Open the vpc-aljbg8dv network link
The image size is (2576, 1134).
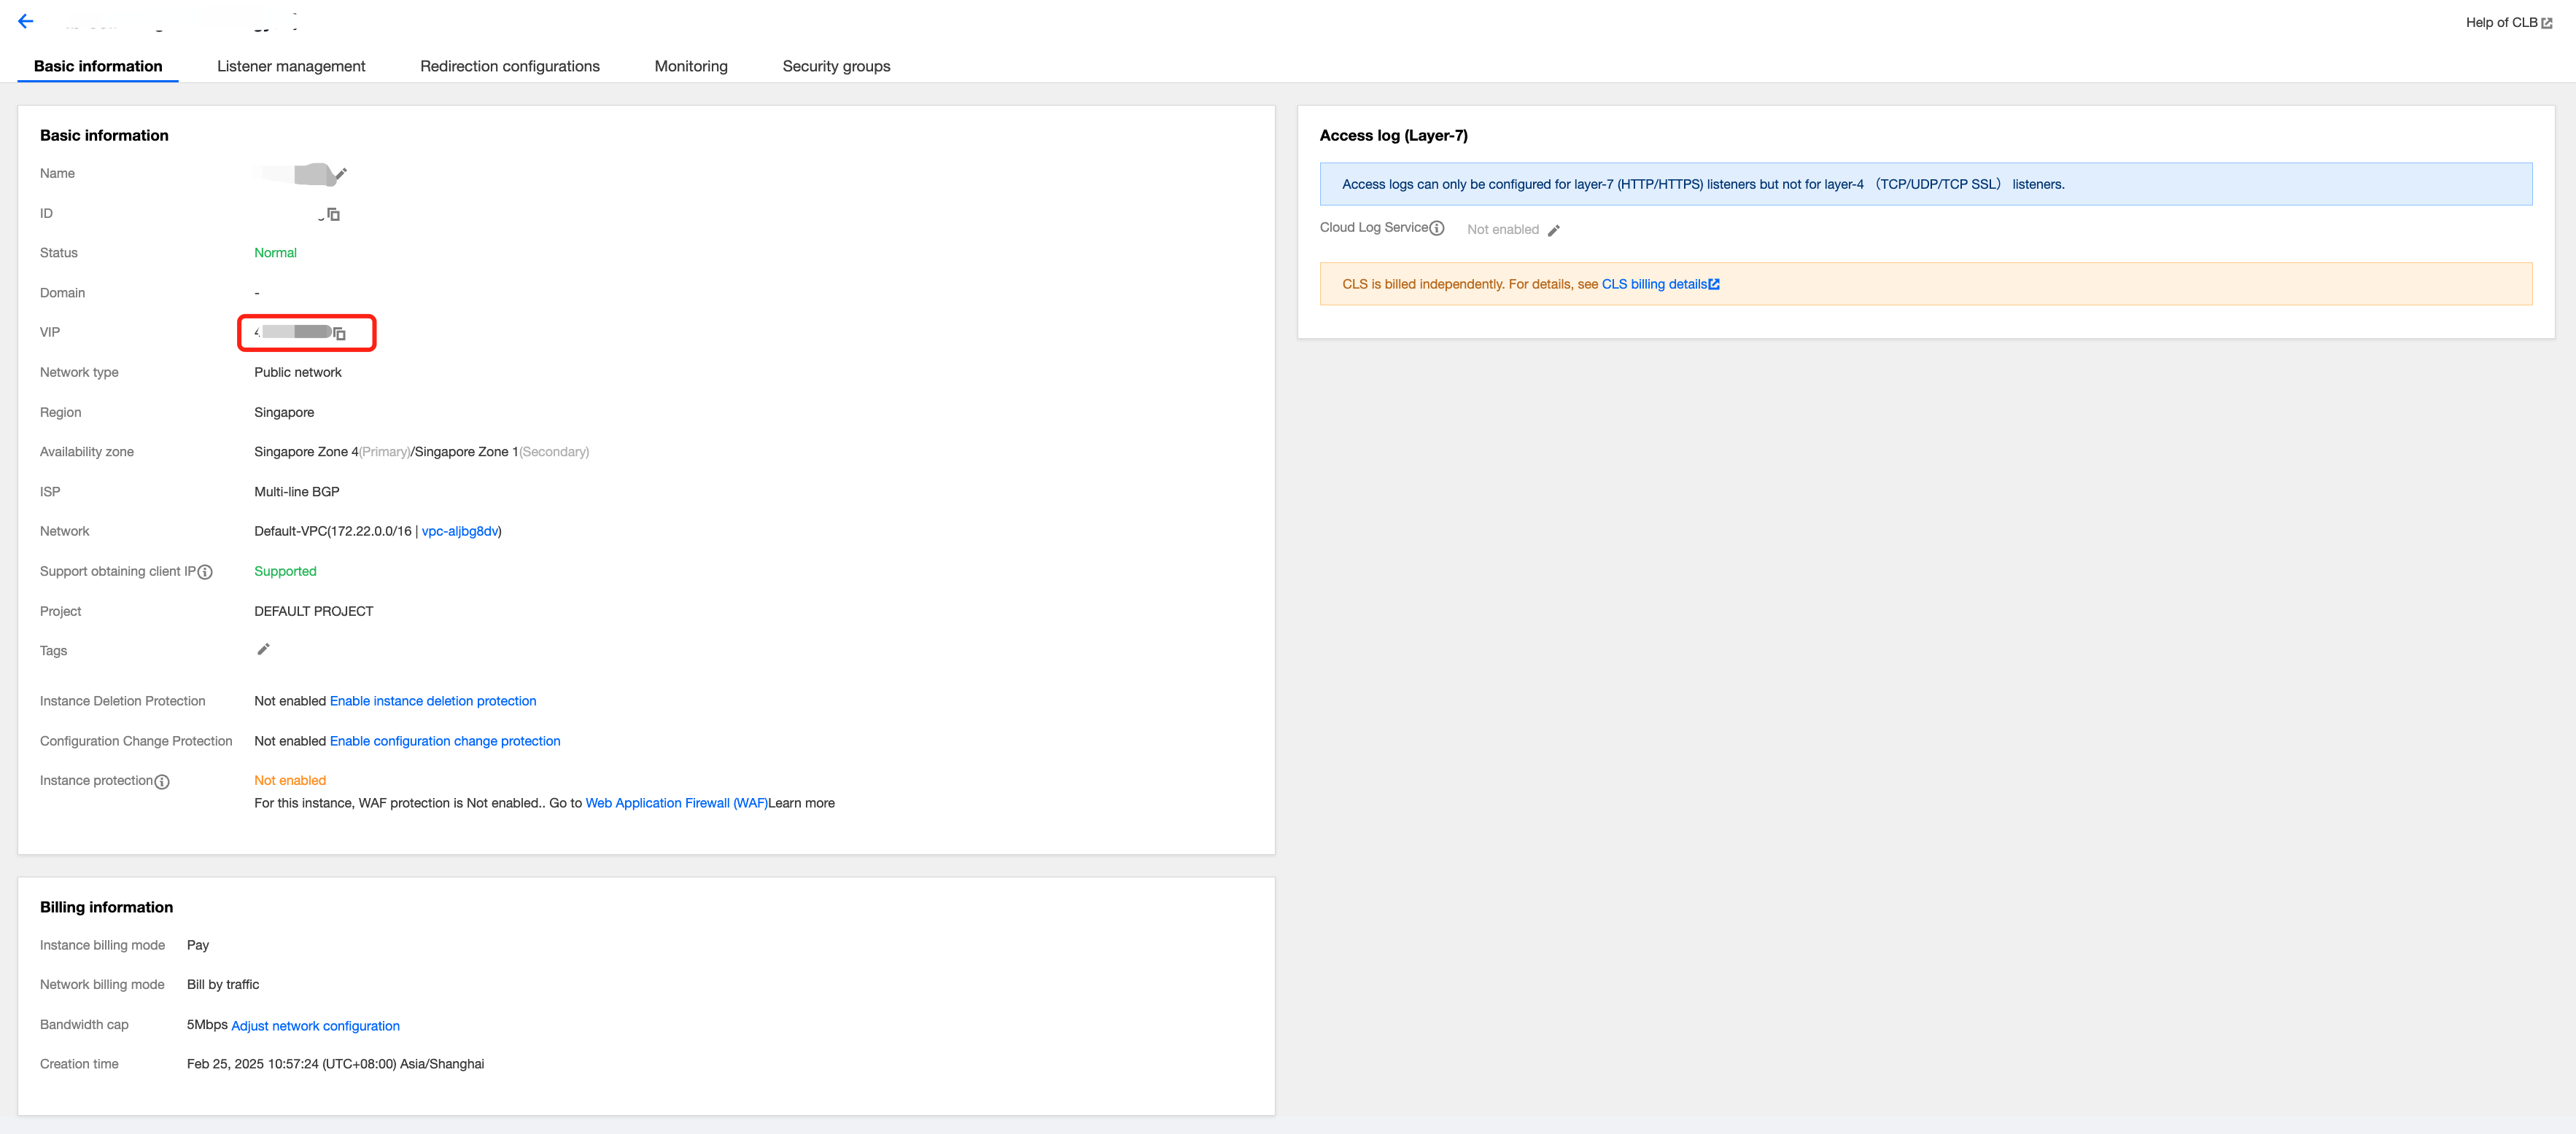coord(459,531)
